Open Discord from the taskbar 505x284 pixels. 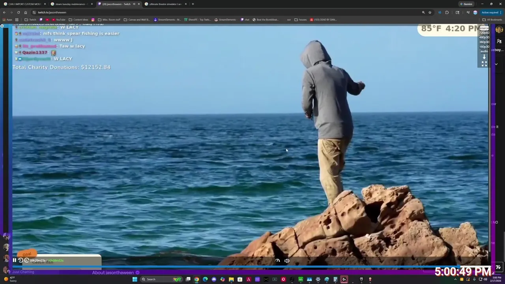click(x=214, y=279)
